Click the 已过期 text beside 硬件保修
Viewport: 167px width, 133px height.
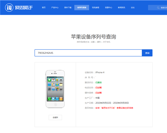[x=99, y=93]
